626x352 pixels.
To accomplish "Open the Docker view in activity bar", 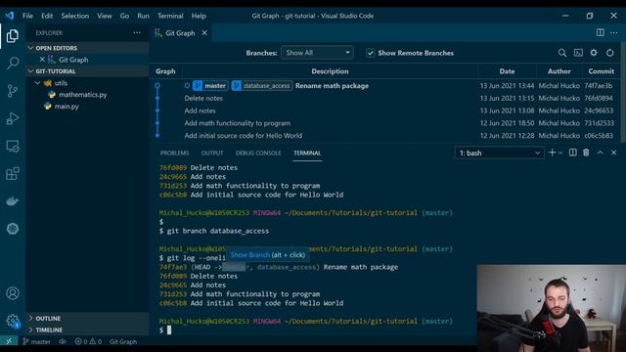I will [x=13, y=201].
